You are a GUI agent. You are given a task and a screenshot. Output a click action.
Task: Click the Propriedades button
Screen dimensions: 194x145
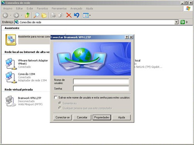(x=102, y=117)
